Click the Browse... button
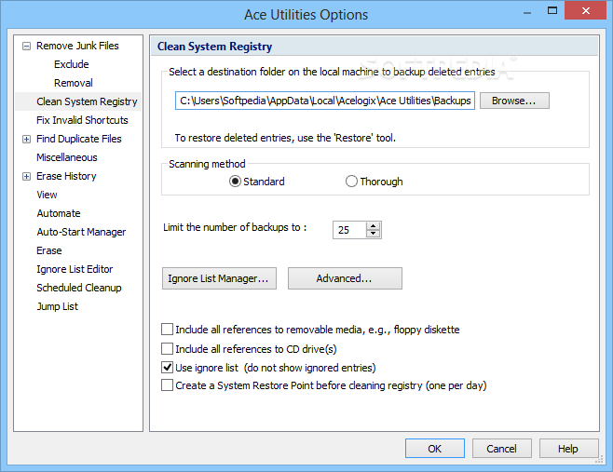613x472 pixels. click(514, 101)
